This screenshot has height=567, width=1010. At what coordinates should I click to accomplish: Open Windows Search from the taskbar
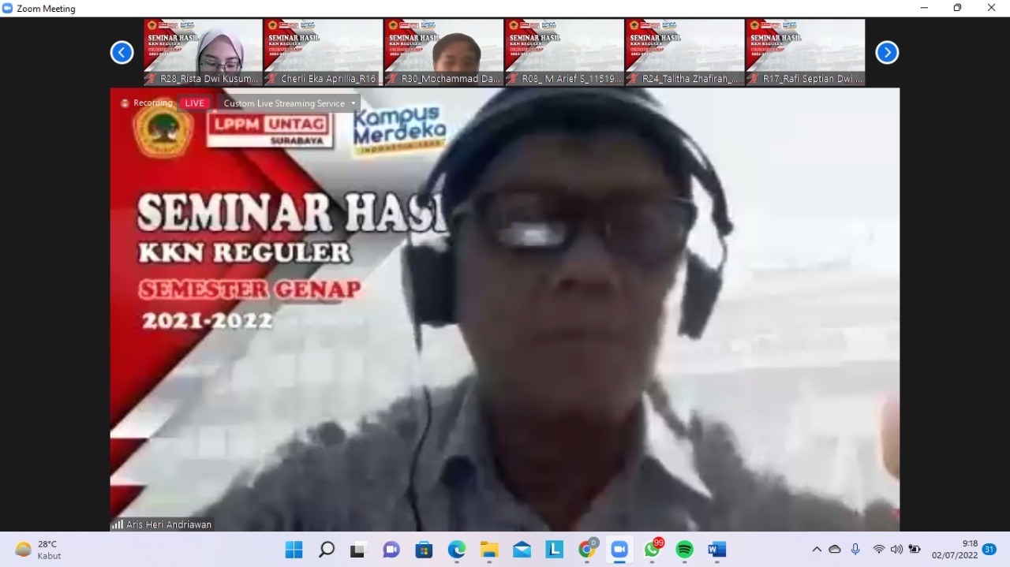point(327,550)
